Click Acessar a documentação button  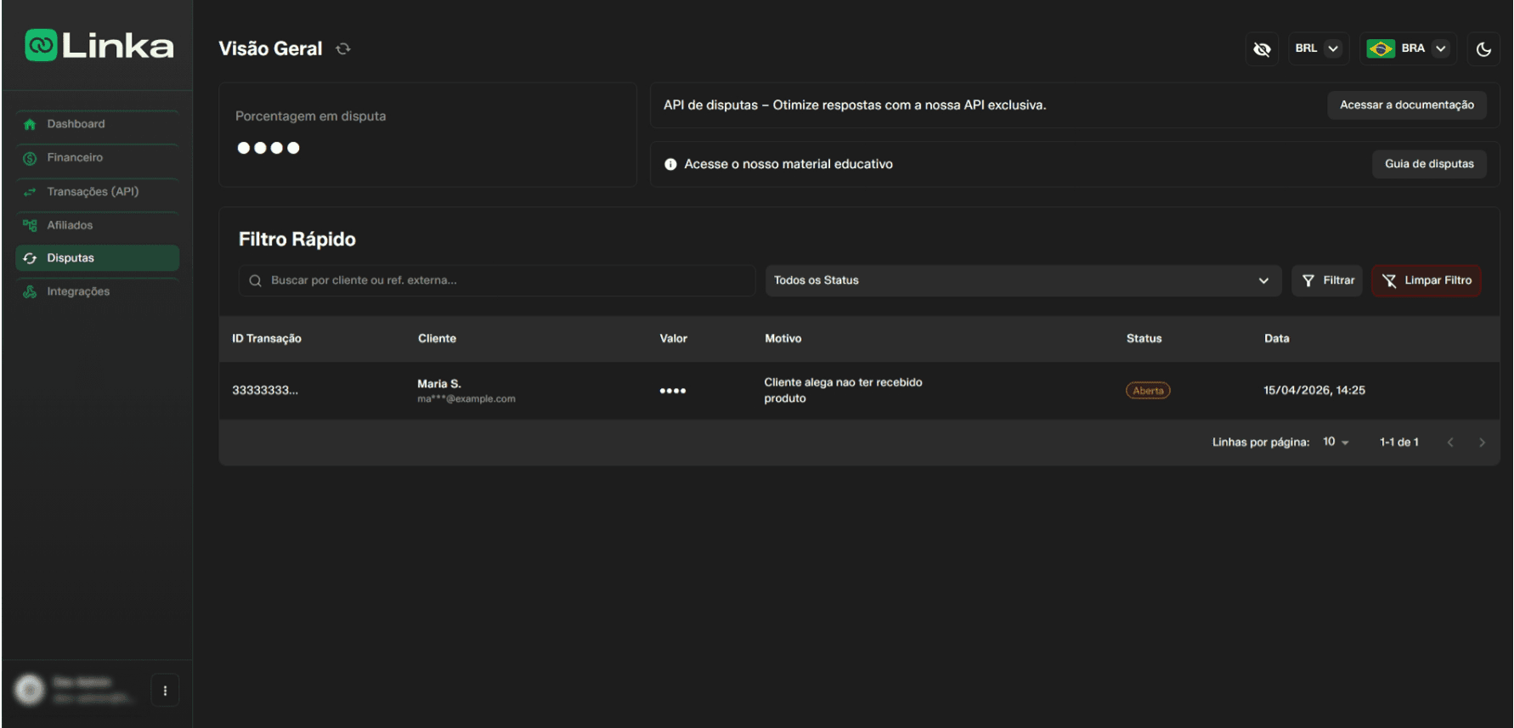click(x=1407, y=104)
